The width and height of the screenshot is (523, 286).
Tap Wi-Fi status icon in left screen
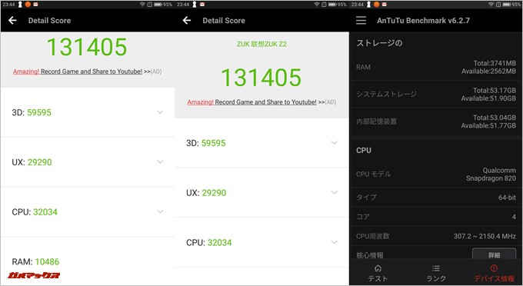tap(142, 5)
